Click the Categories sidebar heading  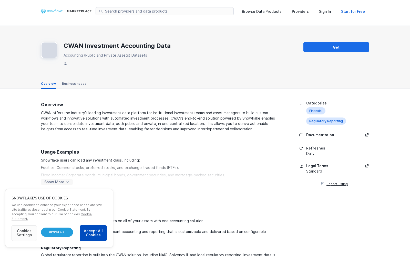point(316,103)
